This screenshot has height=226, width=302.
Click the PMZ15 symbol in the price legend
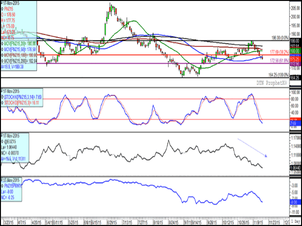9,8
